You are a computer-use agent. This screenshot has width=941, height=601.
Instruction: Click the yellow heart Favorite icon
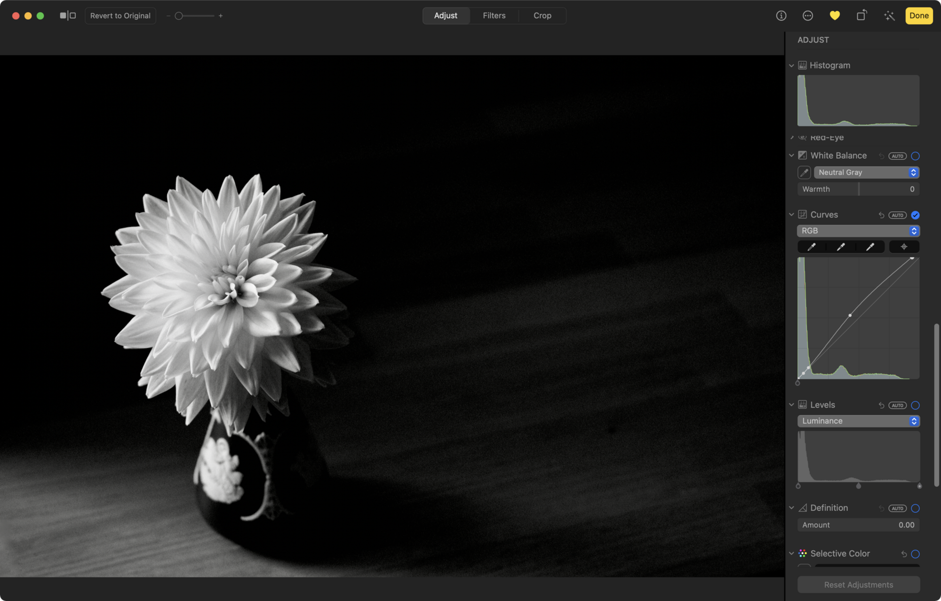point(835,16)
